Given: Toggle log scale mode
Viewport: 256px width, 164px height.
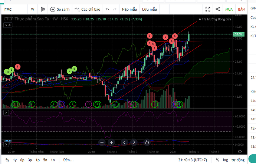Looking at the screenshot, I should point(225,160).
